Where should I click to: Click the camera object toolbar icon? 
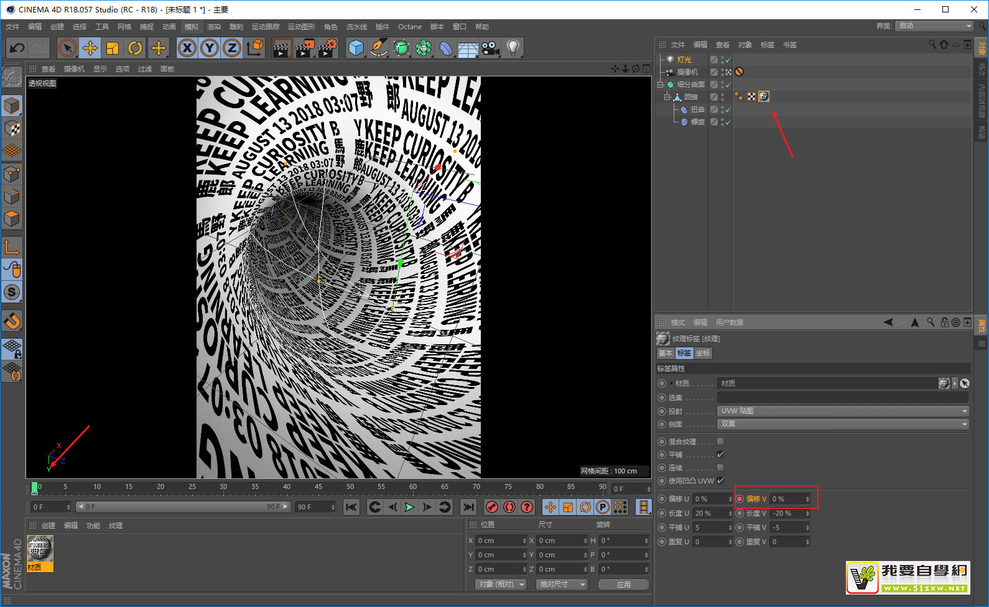pos(490,48)
